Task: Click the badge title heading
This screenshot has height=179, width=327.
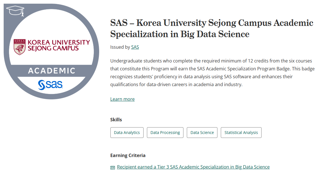Action: coord(212,28)
